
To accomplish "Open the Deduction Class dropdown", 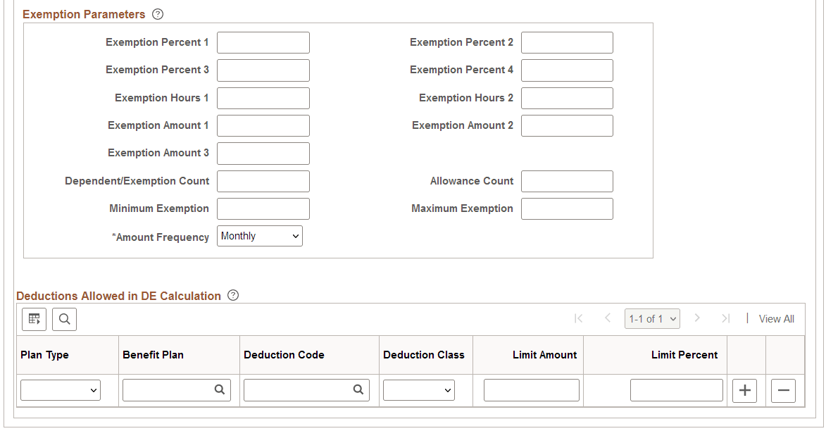I will pyautogui.click(x=418, y=389).
